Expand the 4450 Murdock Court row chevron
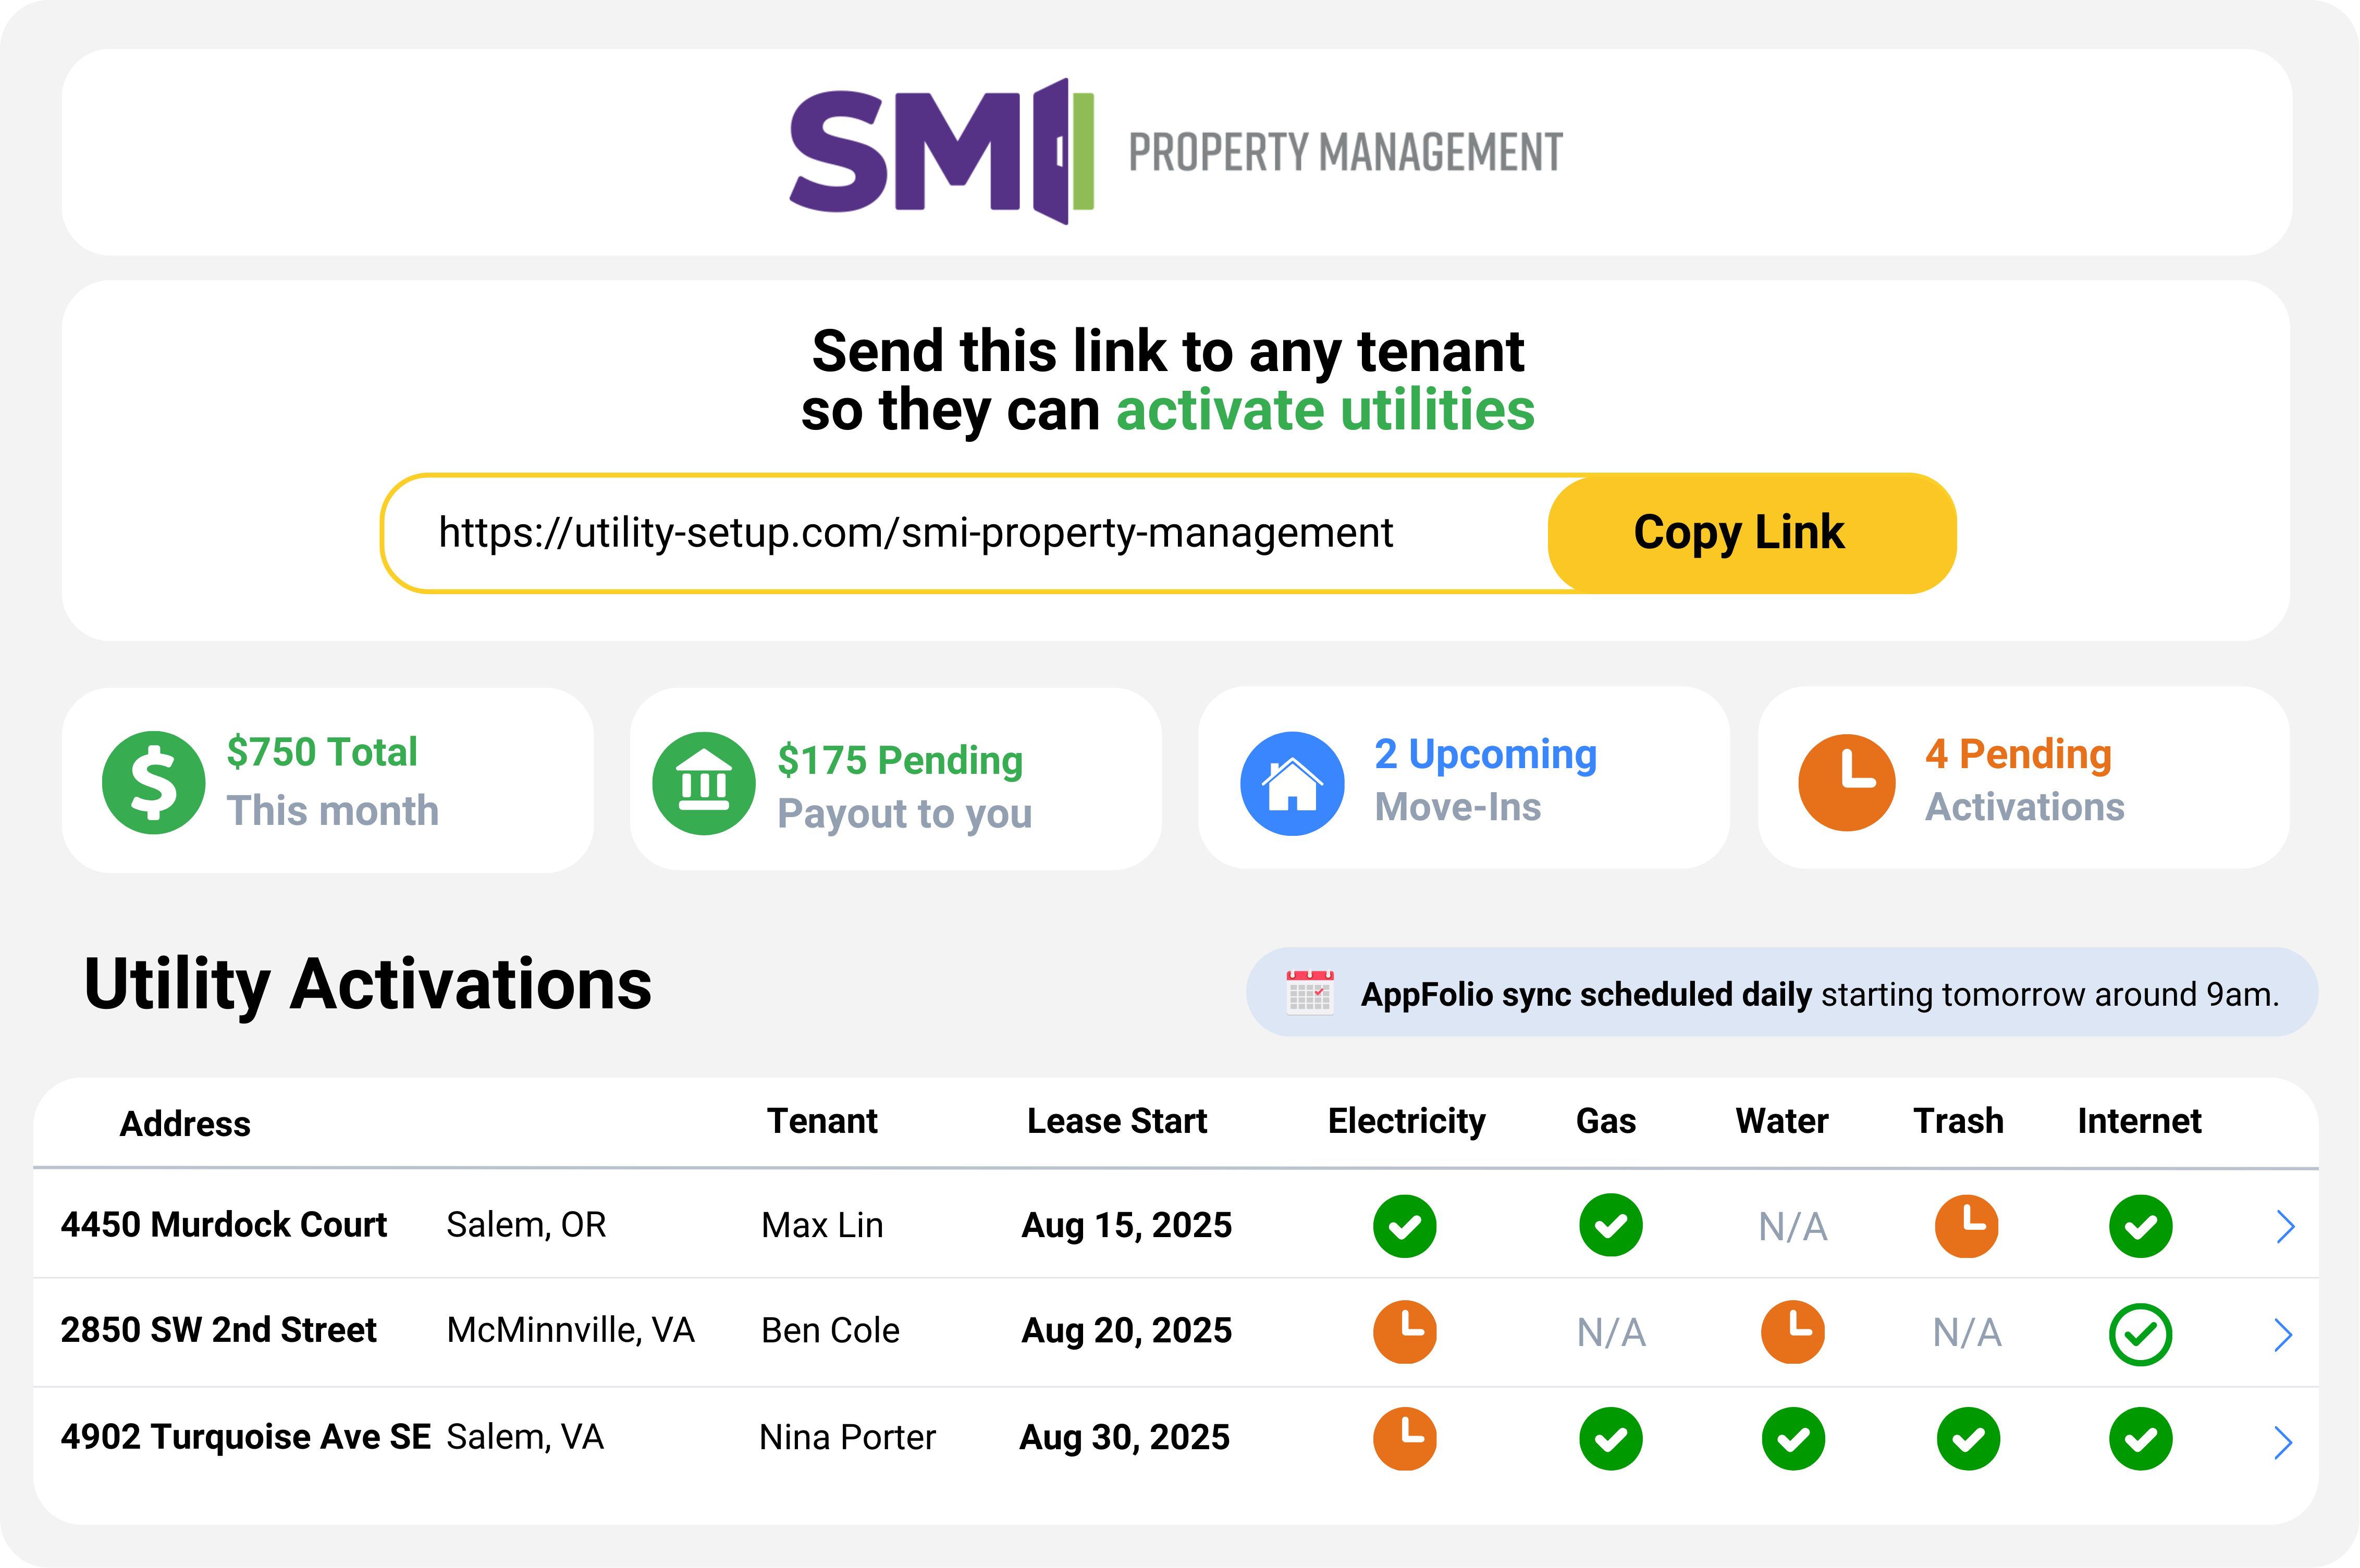2360x1568 pixels. [x=2285, y=1226]
